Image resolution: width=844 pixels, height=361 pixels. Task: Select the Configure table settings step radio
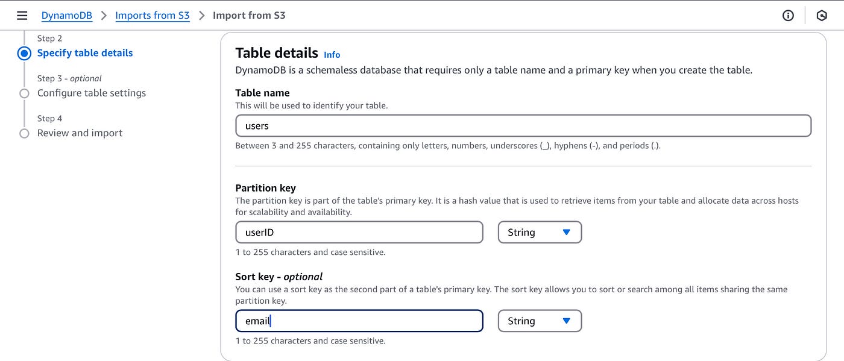(x=24, y=93)
